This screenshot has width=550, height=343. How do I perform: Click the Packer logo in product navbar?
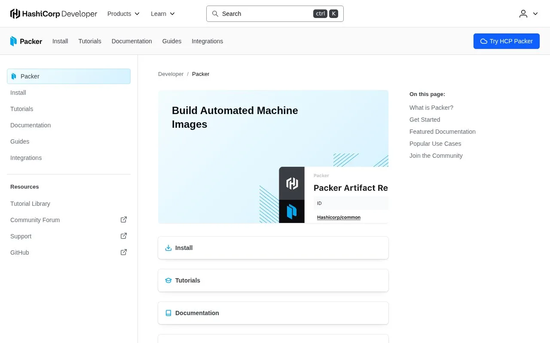[x=26, y=41]
